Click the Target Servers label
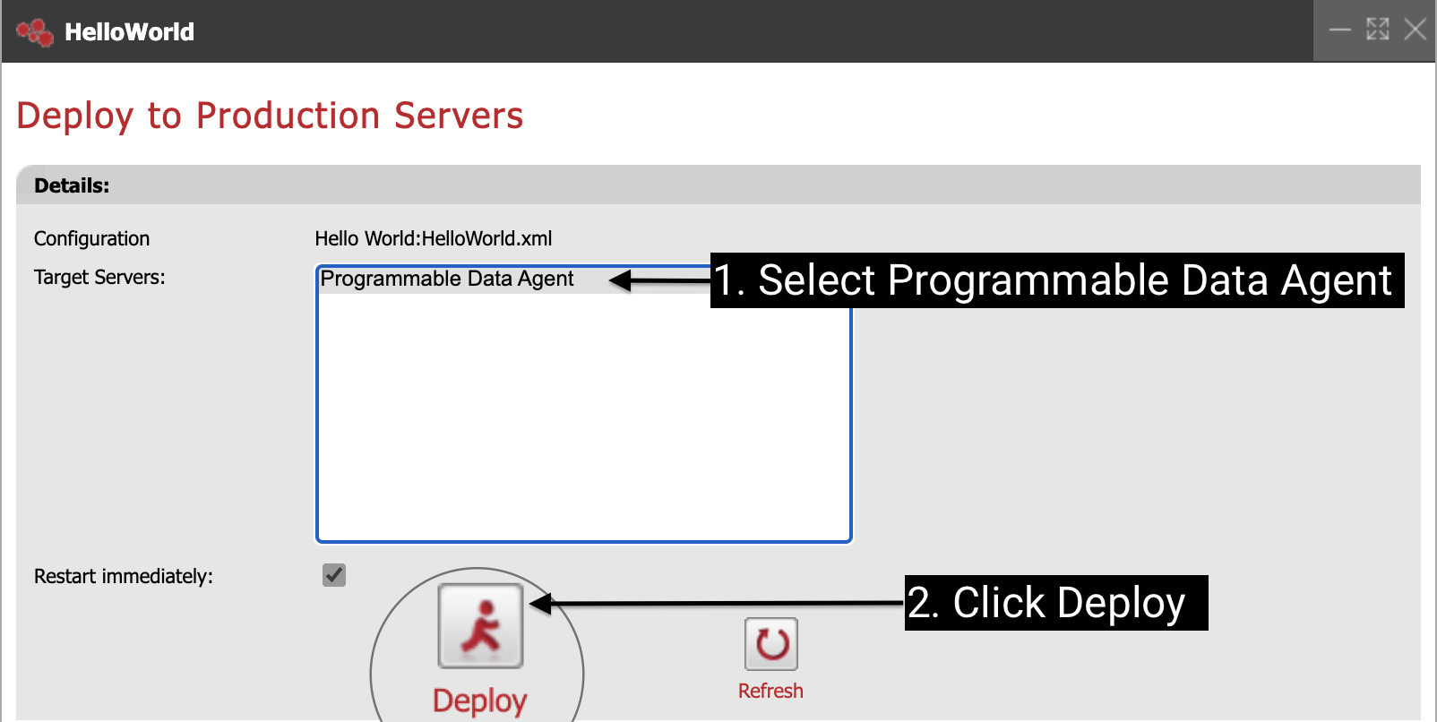Viewport: 1437px width, 722px height. 99,278
